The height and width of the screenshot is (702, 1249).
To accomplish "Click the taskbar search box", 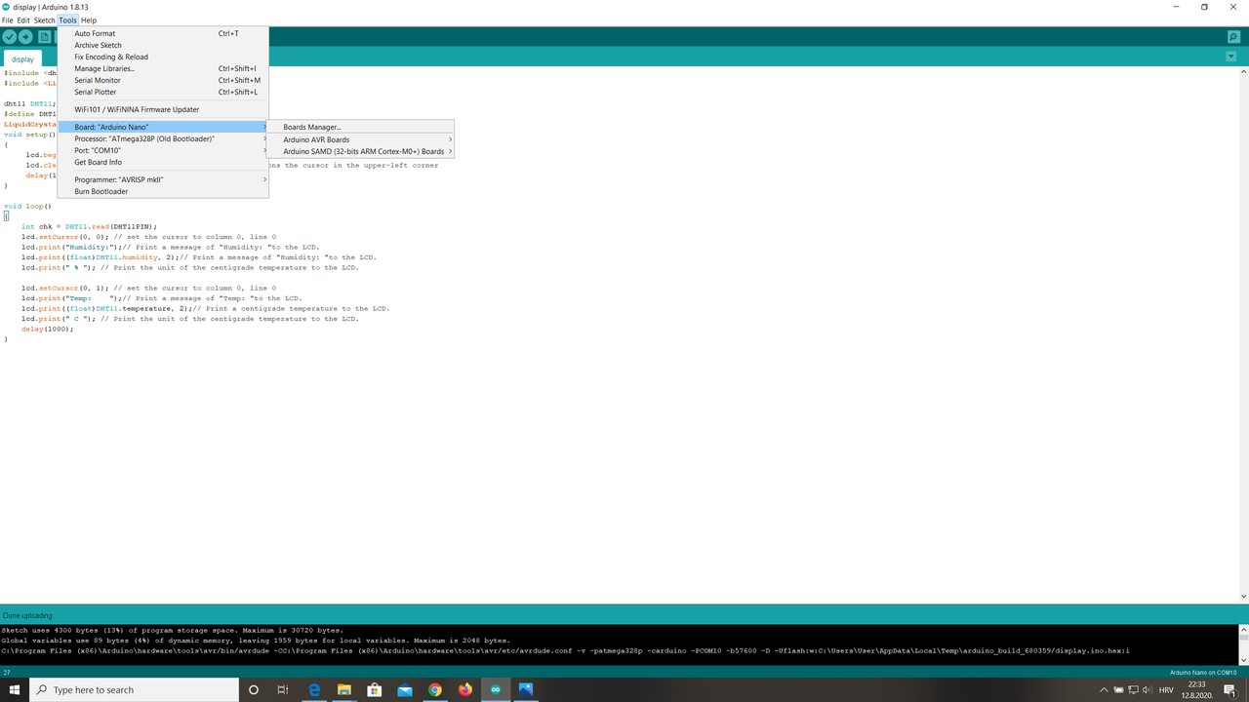I will [x=135, y=689].
